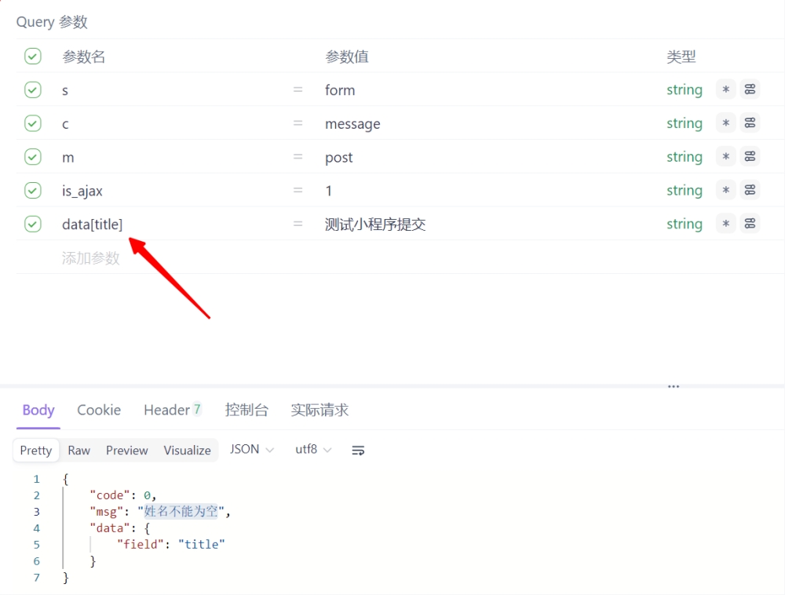Open the 实际请求 tab
Screen dimensions: 785x595
point(319,410)
